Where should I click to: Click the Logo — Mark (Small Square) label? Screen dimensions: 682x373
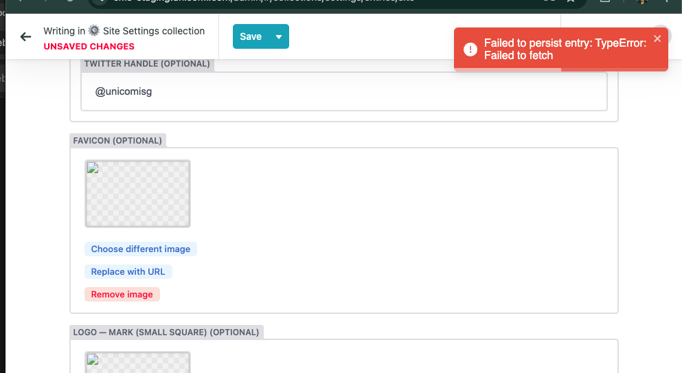pyautogui.click(x=166, y=332)
